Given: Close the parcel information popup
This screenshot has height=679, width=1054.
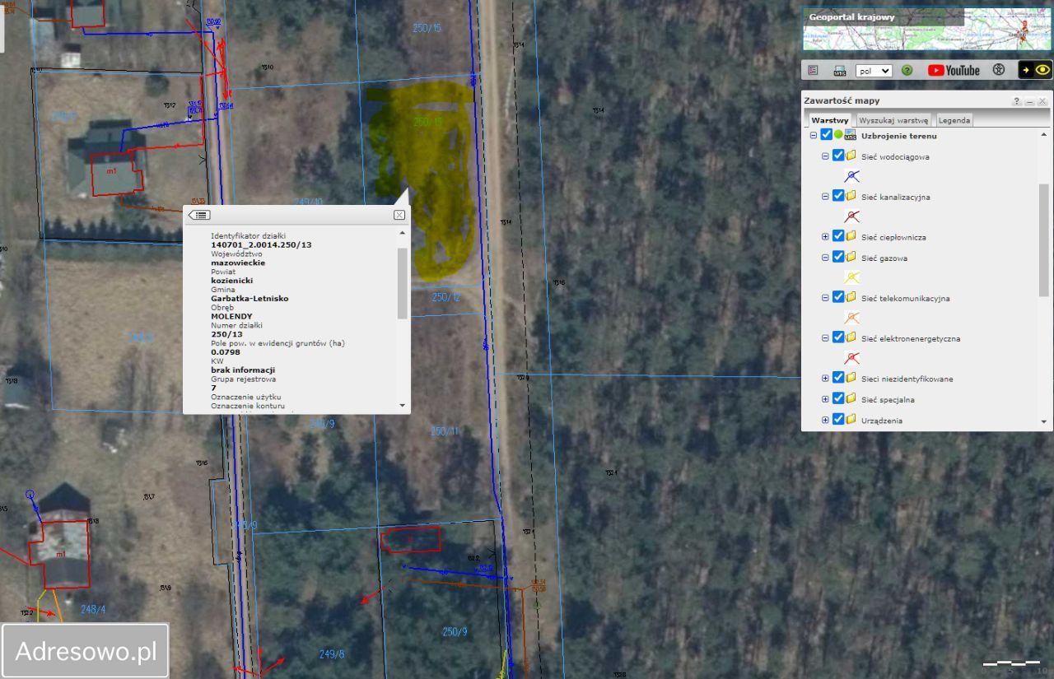Looking at the screenshot, I should (x=399, y=215).
